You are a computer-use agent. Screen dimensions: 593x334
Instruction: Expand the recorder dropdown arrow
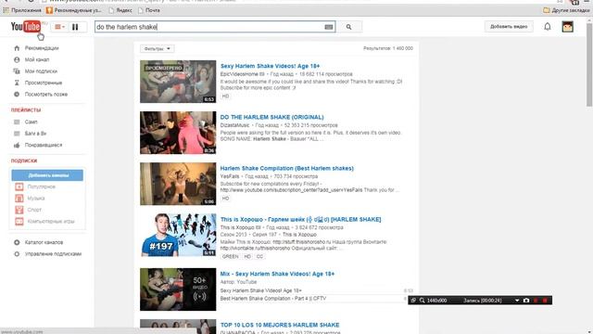[517, 301]
